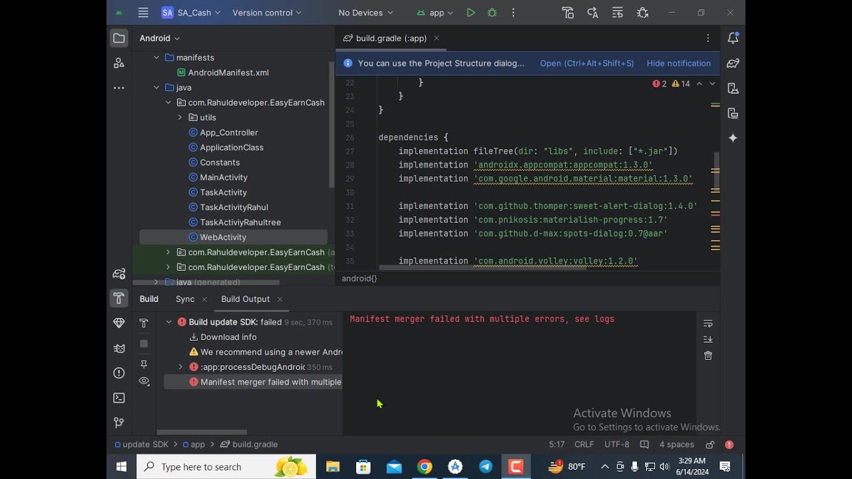Stop the build with the square button

[x=144, y=343]
